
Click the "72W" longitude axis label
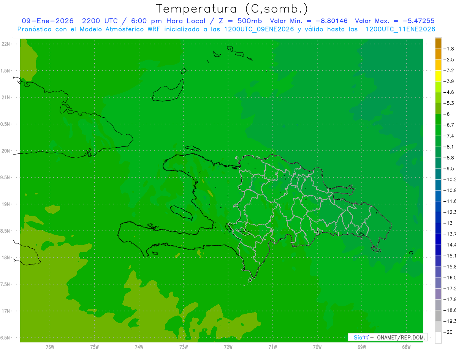[228, 347]
